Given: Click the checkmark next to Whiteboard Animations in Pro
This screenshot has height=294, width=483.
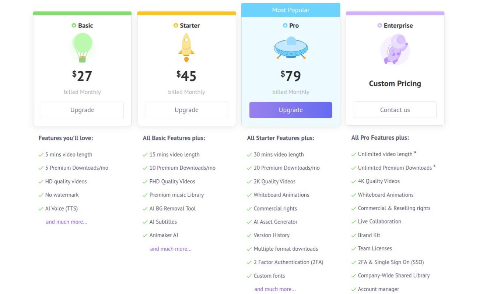Looking at the screenshot, I should point(249,195).
